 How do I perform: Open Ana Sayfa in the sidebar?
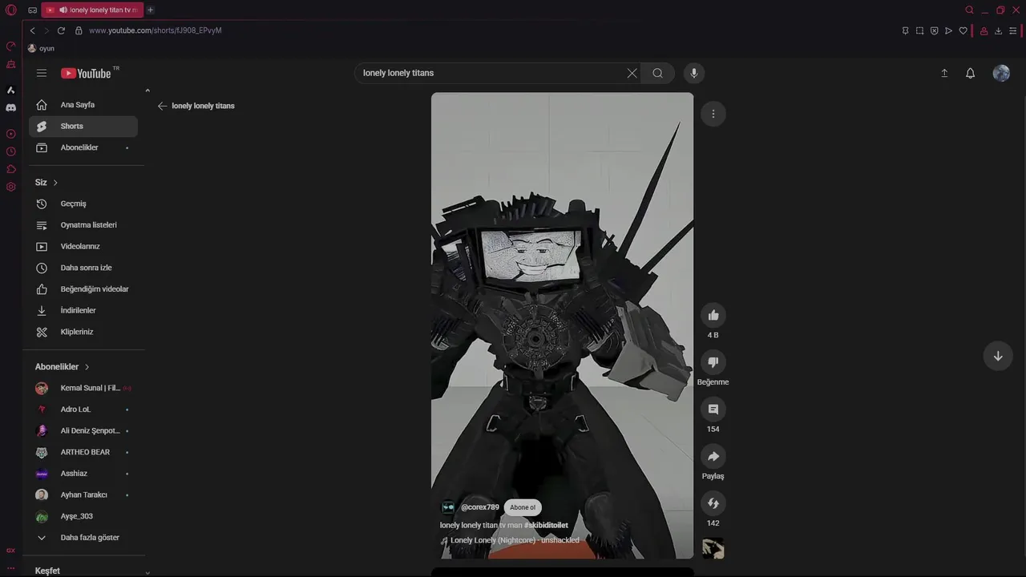83,105
